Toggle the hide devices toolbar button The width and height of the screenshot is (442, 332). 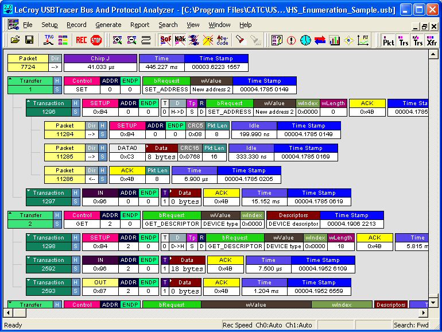coord(194,40)
